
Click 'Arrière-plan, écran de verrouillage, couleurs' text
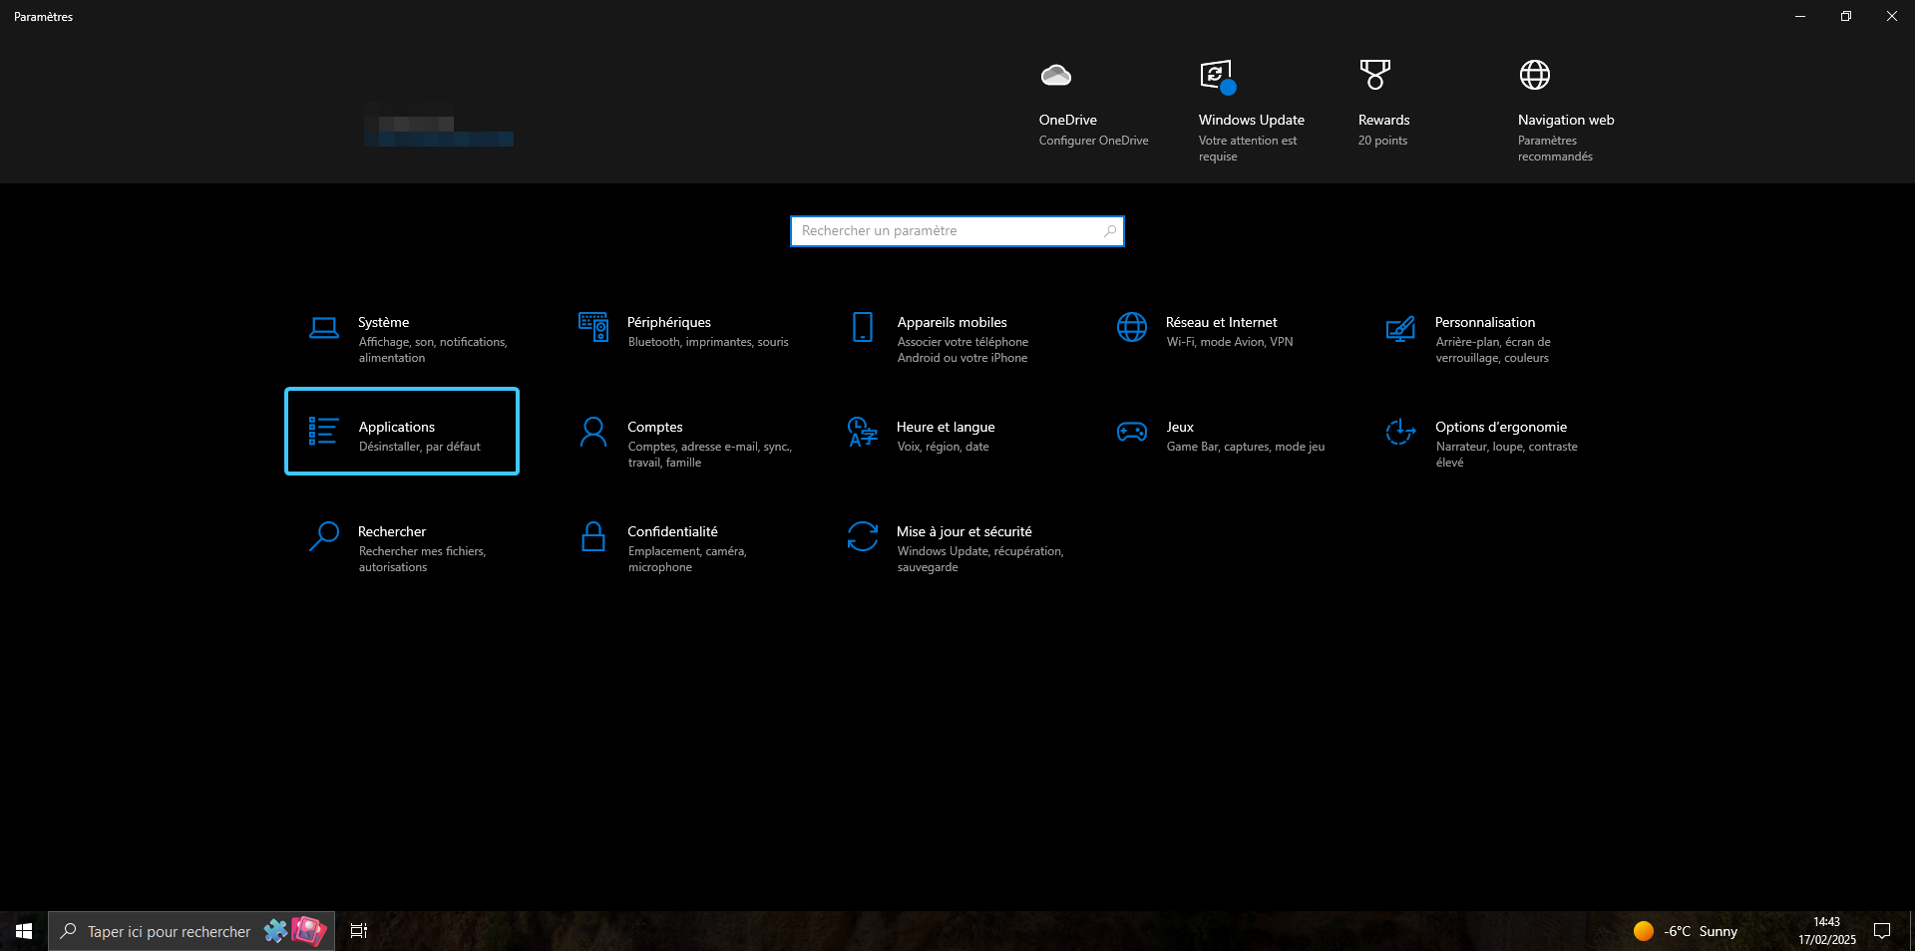[1492, 350]
